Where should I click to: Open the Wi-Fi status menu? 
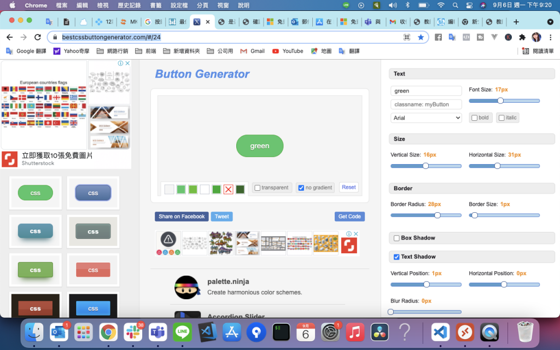click(441, 5)
